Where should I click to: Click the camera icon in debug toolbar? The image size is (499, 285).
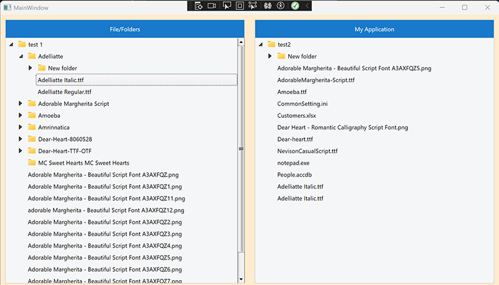[211, 6]
